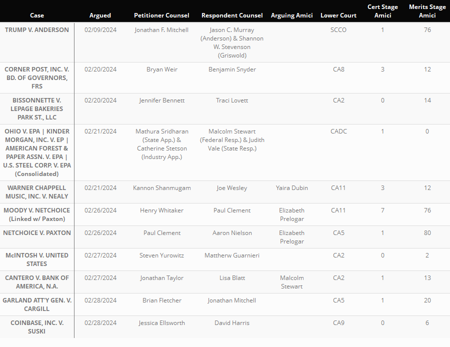Click the Respondent Counsel column header
The width and height of the screenshot is (450, 347).
tap(232, 15)
